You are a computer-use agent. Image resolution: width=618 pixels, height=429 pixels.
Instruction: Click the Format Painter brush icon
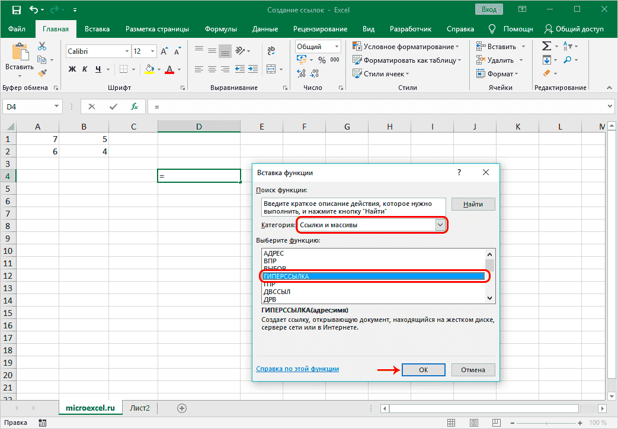point(42,73)
